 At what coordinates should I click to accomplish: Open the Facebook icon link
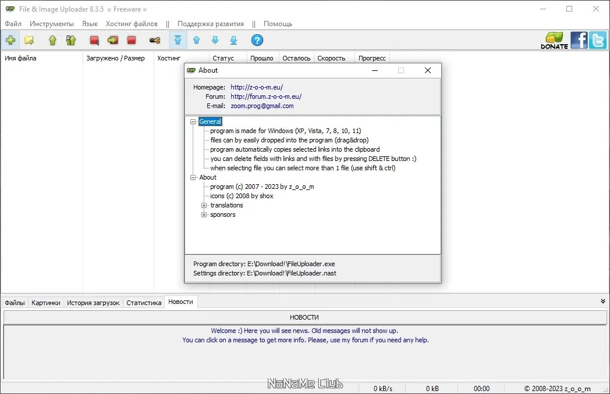(x=579, y=40)
